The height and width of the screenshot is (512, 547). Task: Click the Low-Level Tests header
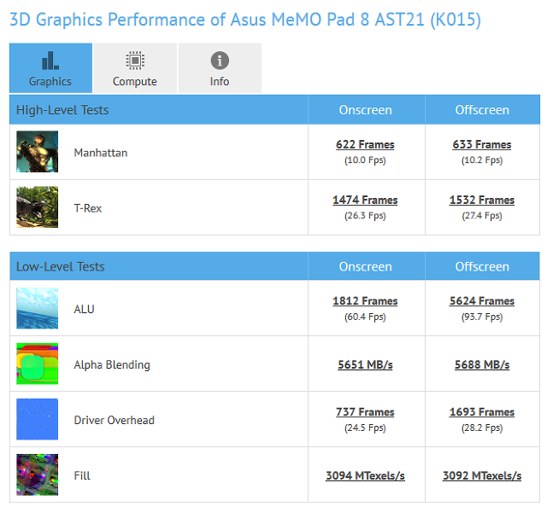coord(61,267)
